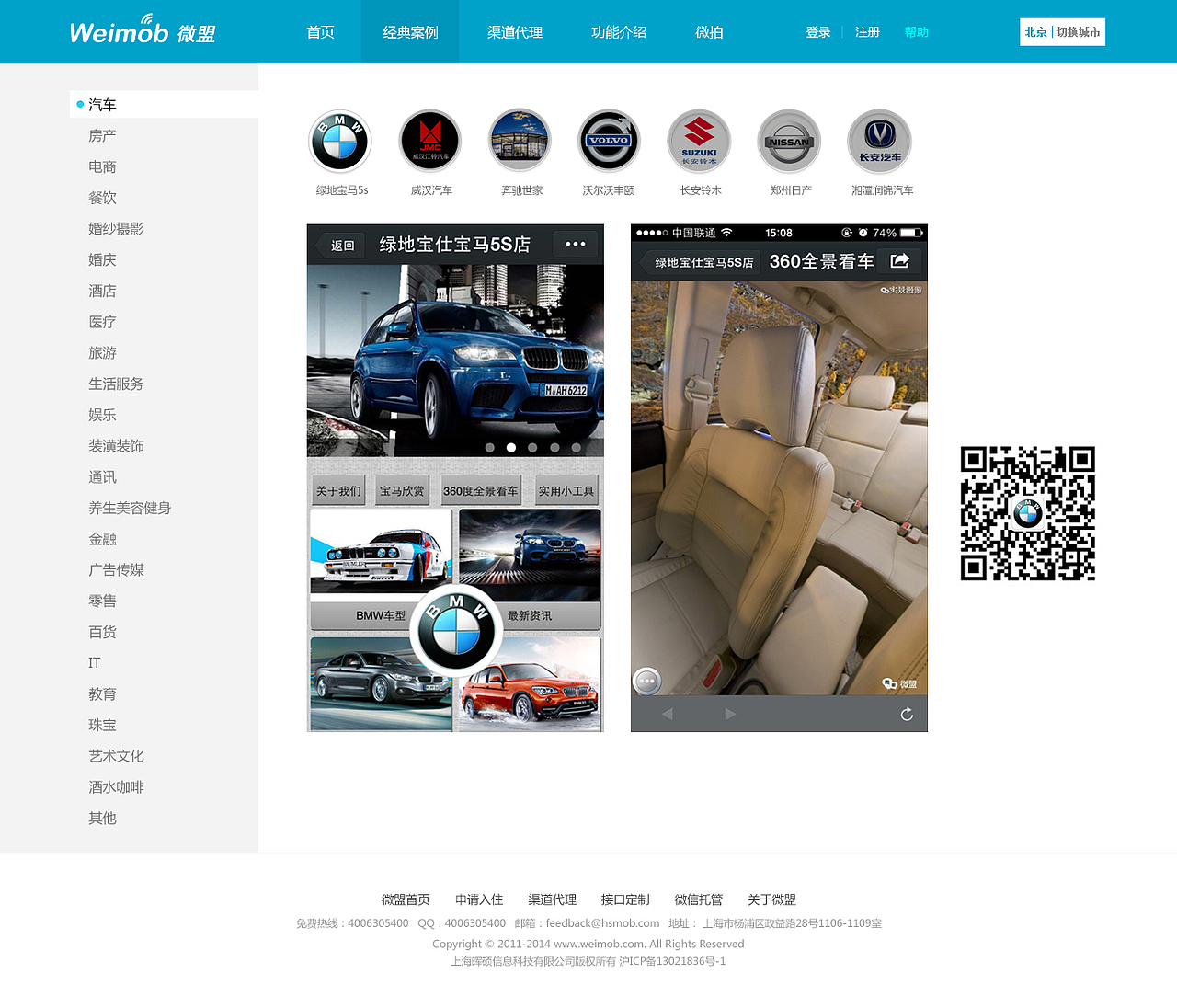Tap the share icon beside 360全景看车
1177x1008 pixels.
pyautogui.click(x=899, y=261)
